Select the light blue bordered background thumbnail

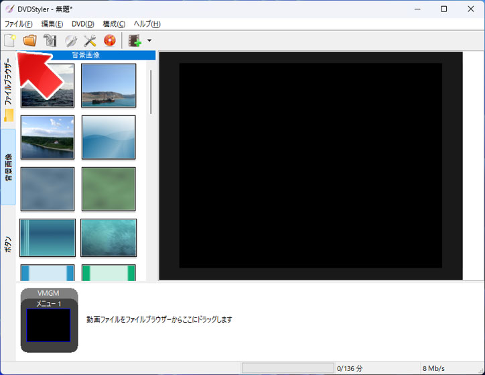click(x=48, y=272)
